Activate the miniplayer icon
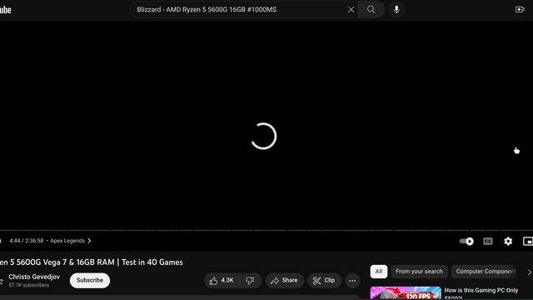The height and width of the screenshot is (300, 533). point(527,241)
